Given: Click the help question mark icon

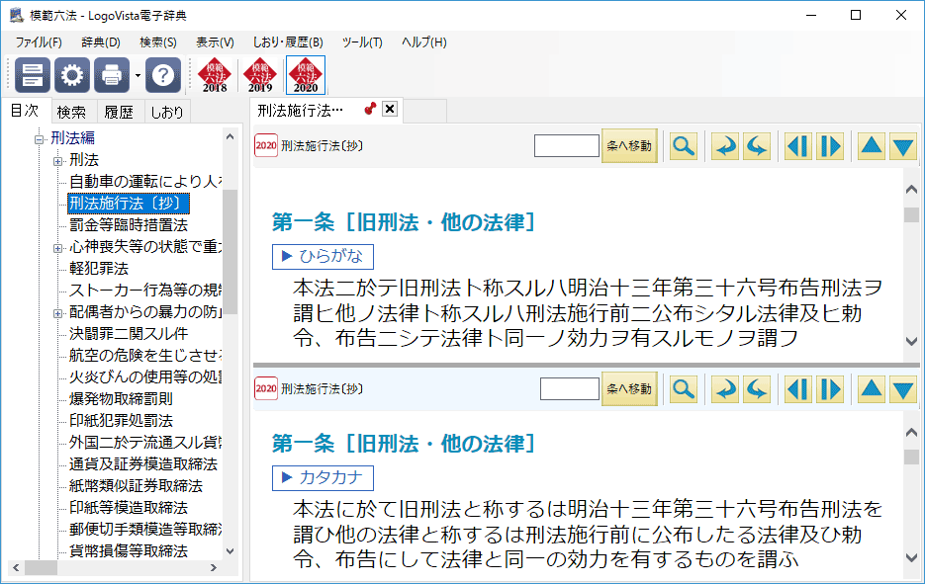Looking at the screenshot, I should pos(163,75).
